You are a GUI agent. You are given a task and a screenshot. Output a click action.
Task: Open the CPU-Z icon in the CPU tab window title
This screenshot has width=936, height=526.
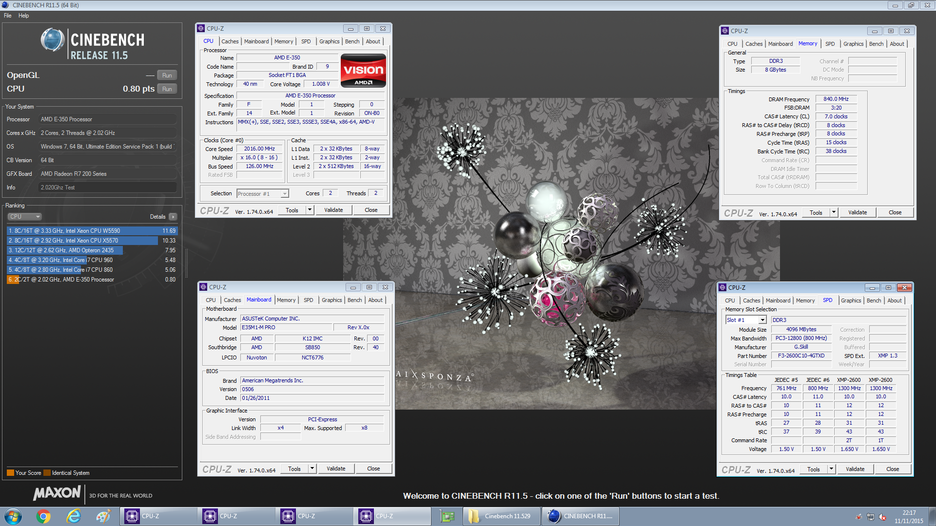[201, 29]
